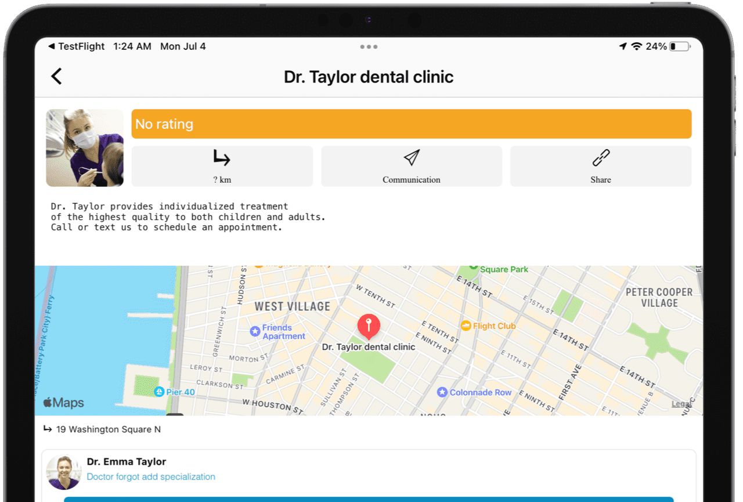Tap Dr. Emma Taylor name
The width and height of the screenshot is (743, 502).
(x=127, y=461)
